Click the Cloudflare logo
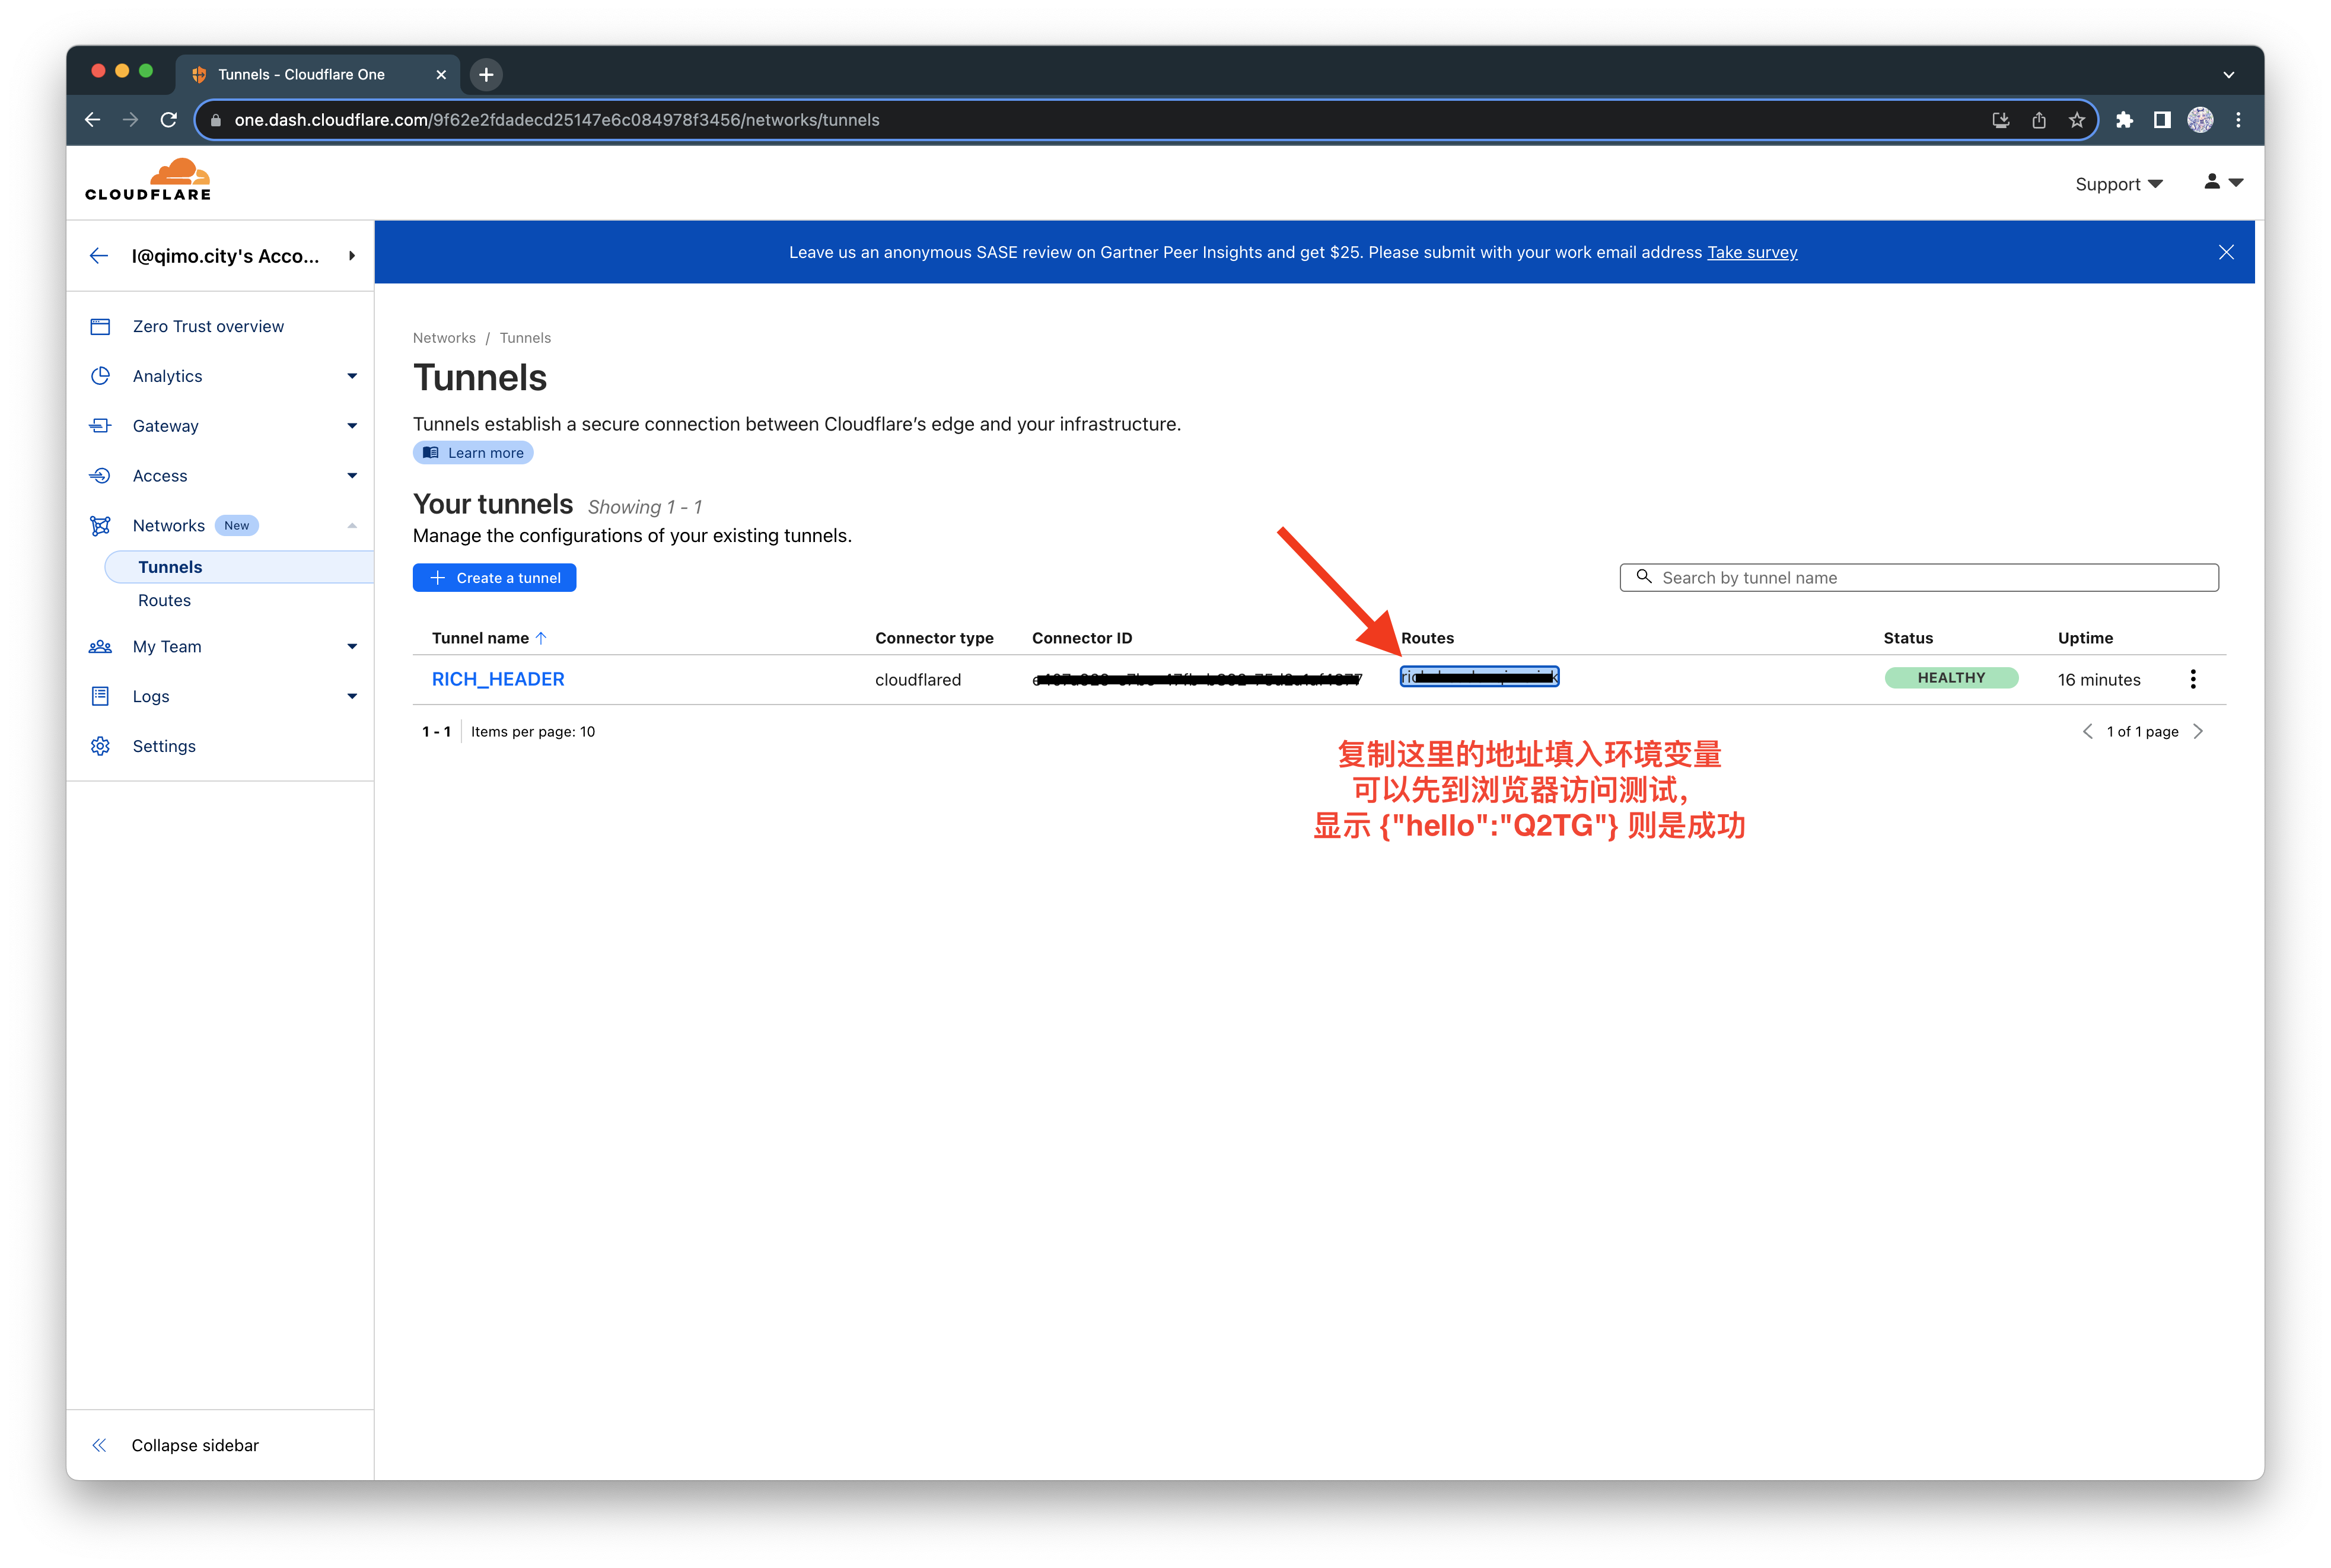The image size is (2331, 1568). pos(148,180)
